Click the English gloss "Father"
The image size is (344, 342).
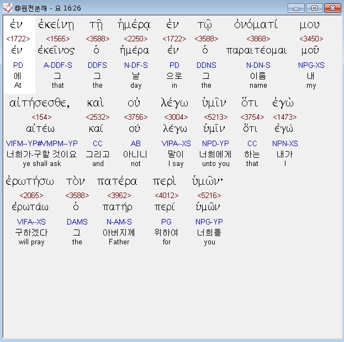point(119,242)
